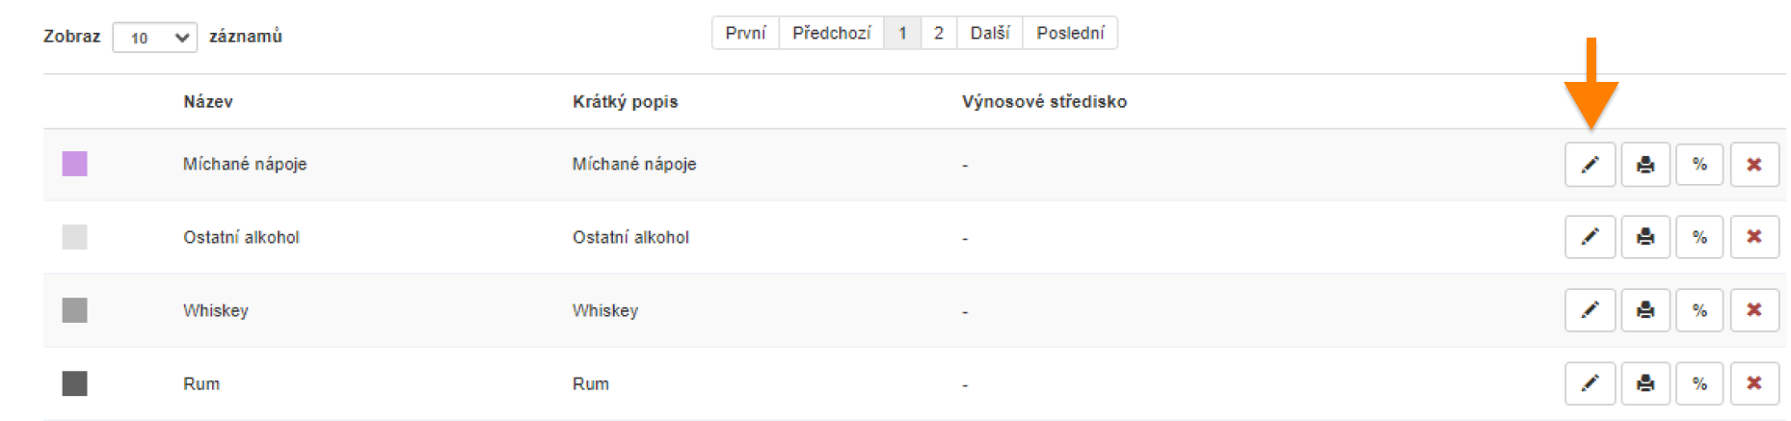This screenshot has width=1791, height=421.
Task: Open percent settings for Ostatní alkohol
Action: click(x=1699, y=237)
